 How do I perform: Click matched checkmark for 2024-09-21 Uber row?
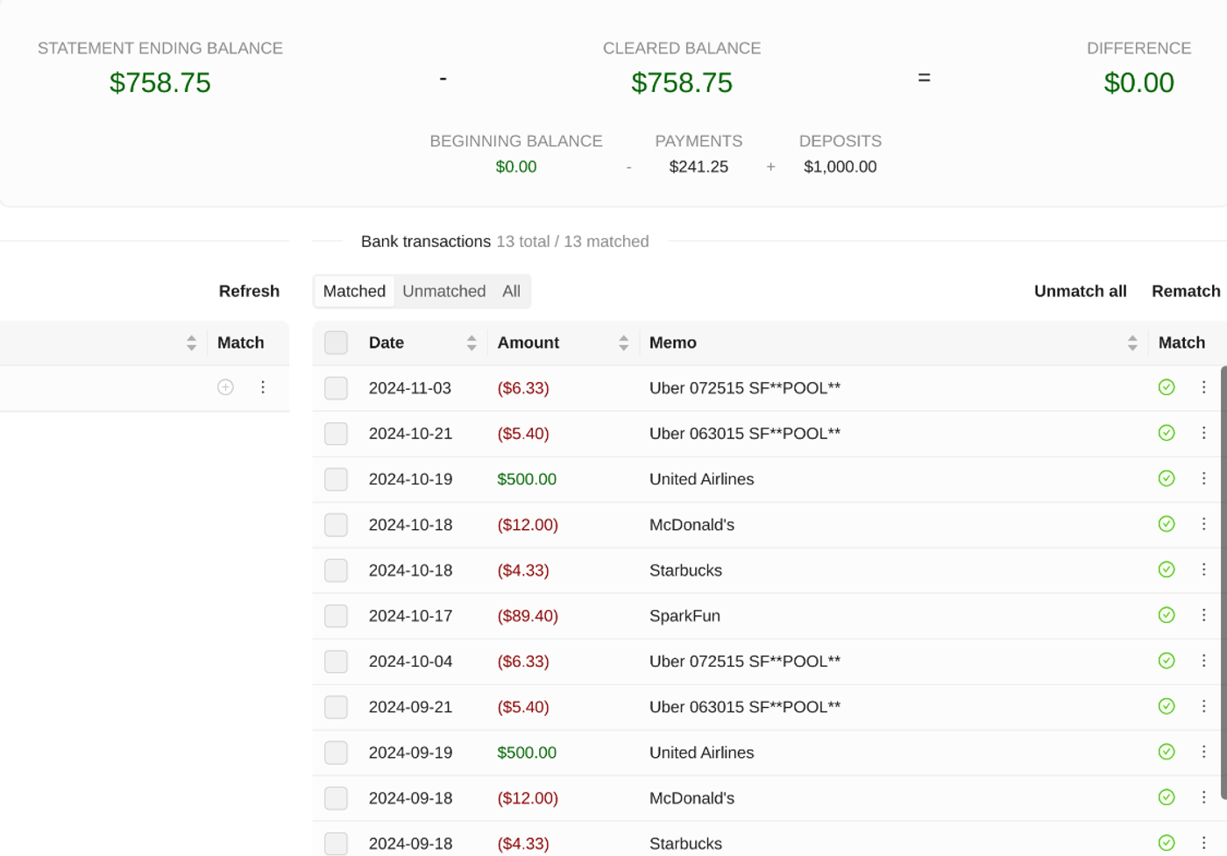click(1167, 706)
